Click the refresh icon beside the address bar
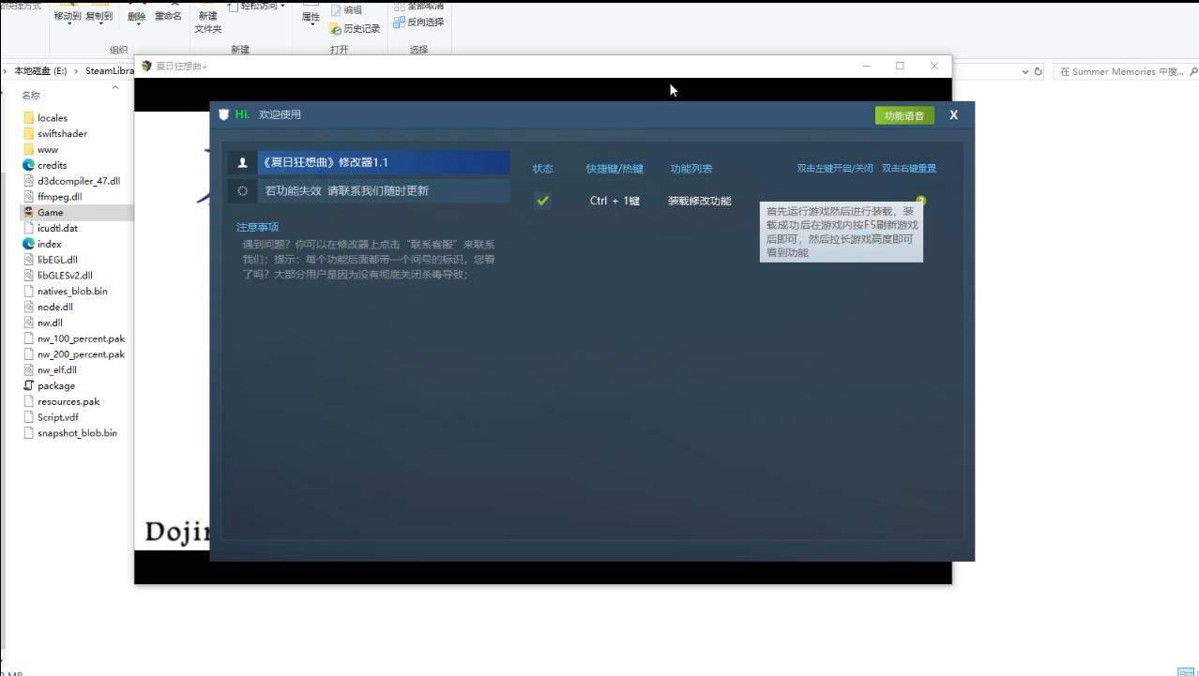The height and width of the screenshot is (676, 1199). 1038,71
